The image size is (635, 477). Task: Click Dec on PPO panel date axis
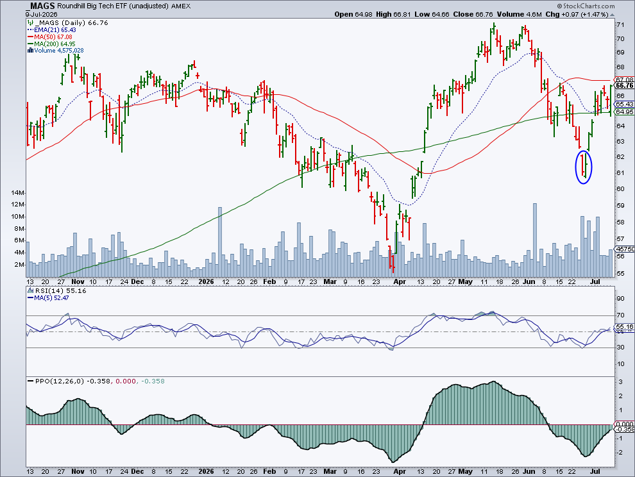tap(137, 471)
